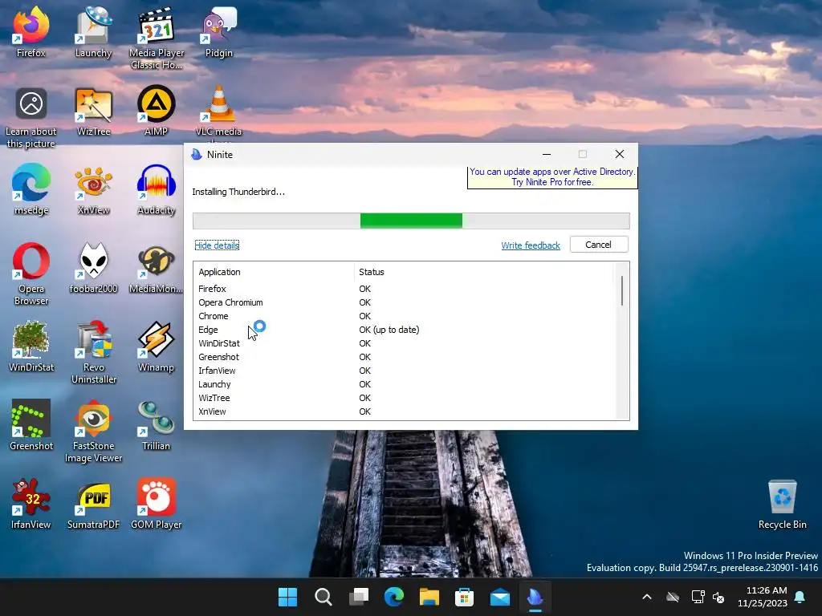822x616 pixels.
Task: Select the Launchy list row
Action: (403, 384)
